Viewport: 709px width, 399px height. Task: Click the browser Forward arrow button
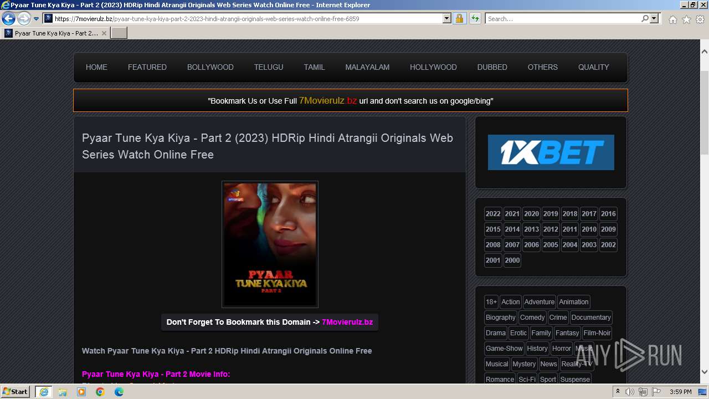click(x=24, y=19)
